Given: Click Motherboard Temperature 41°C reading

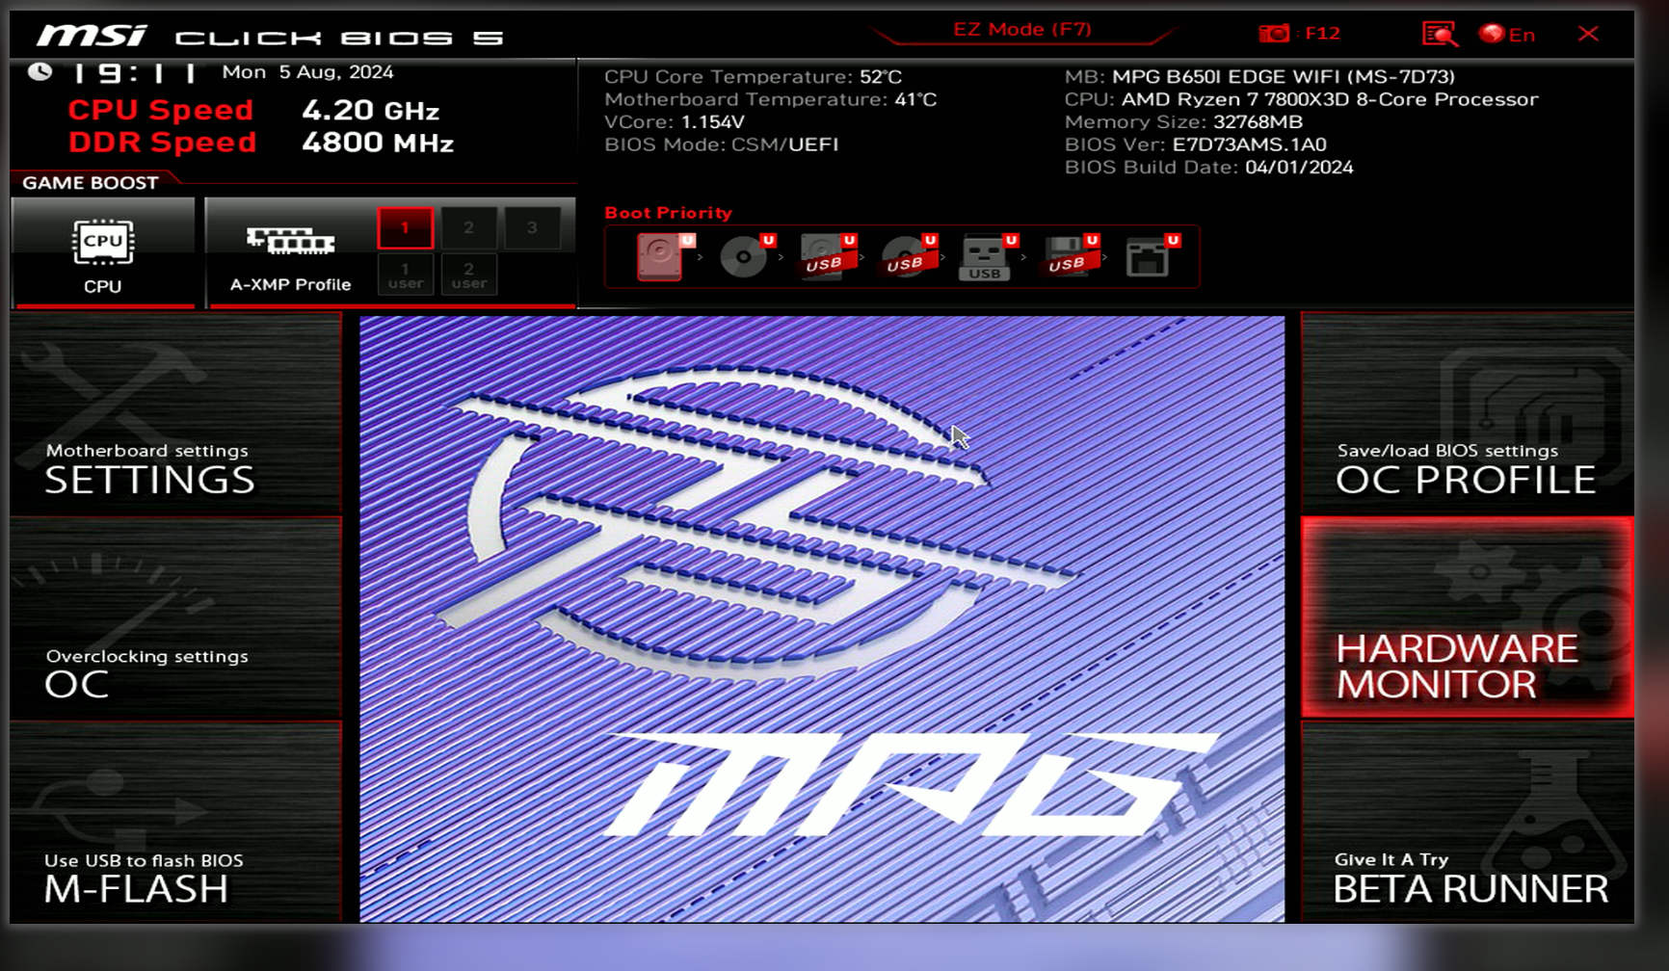Looking at the screenshot, I should (x=770, y=99).
